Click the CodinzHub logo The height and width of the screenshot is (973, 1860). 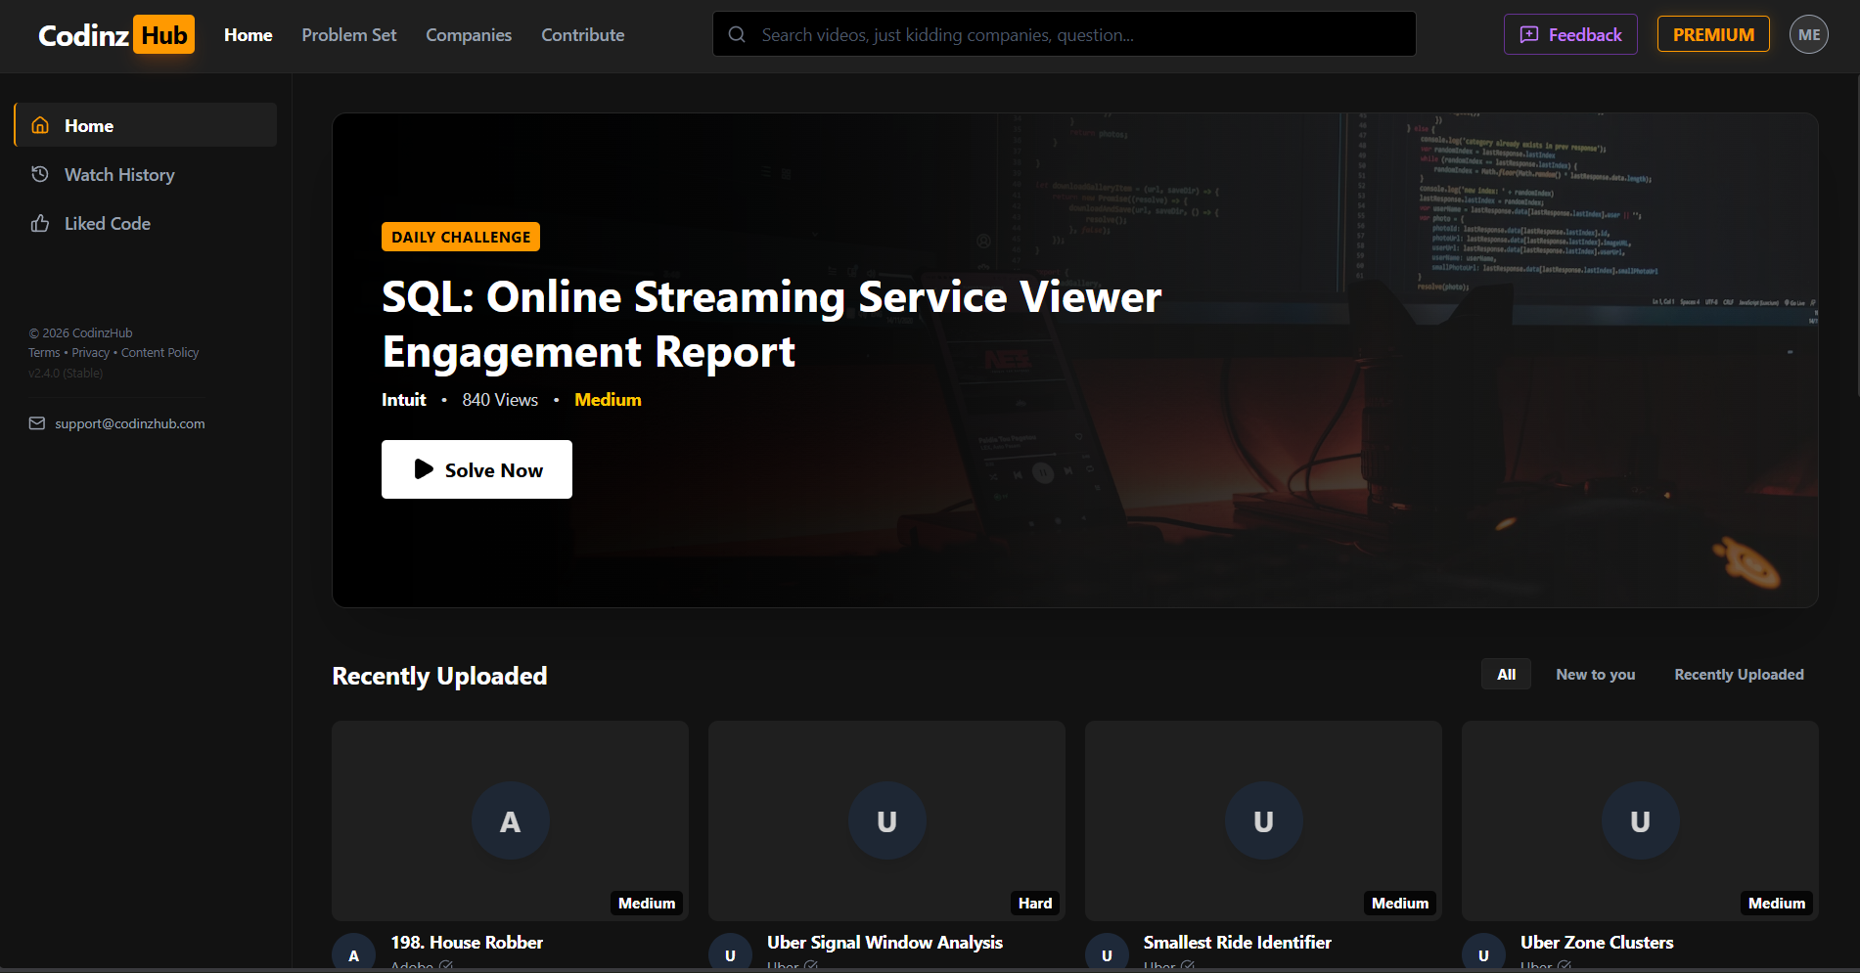click(114, 33)
